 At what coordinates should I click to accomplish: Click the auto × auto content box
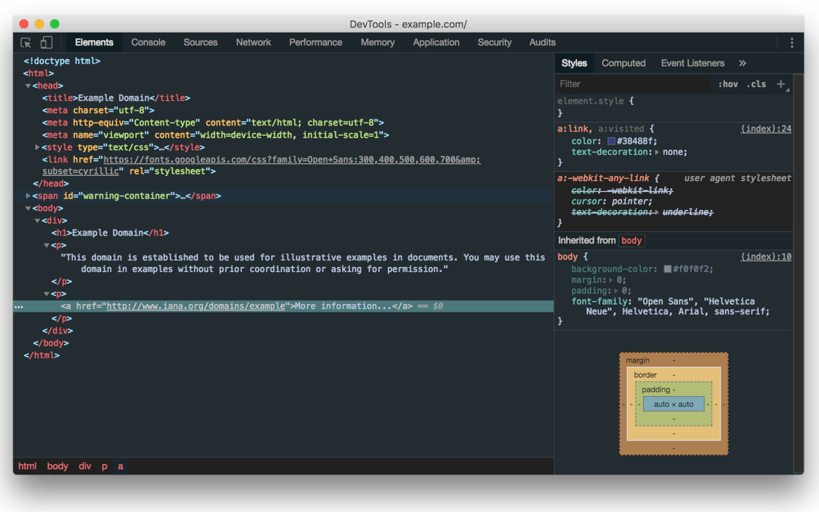tap(674, 404)
